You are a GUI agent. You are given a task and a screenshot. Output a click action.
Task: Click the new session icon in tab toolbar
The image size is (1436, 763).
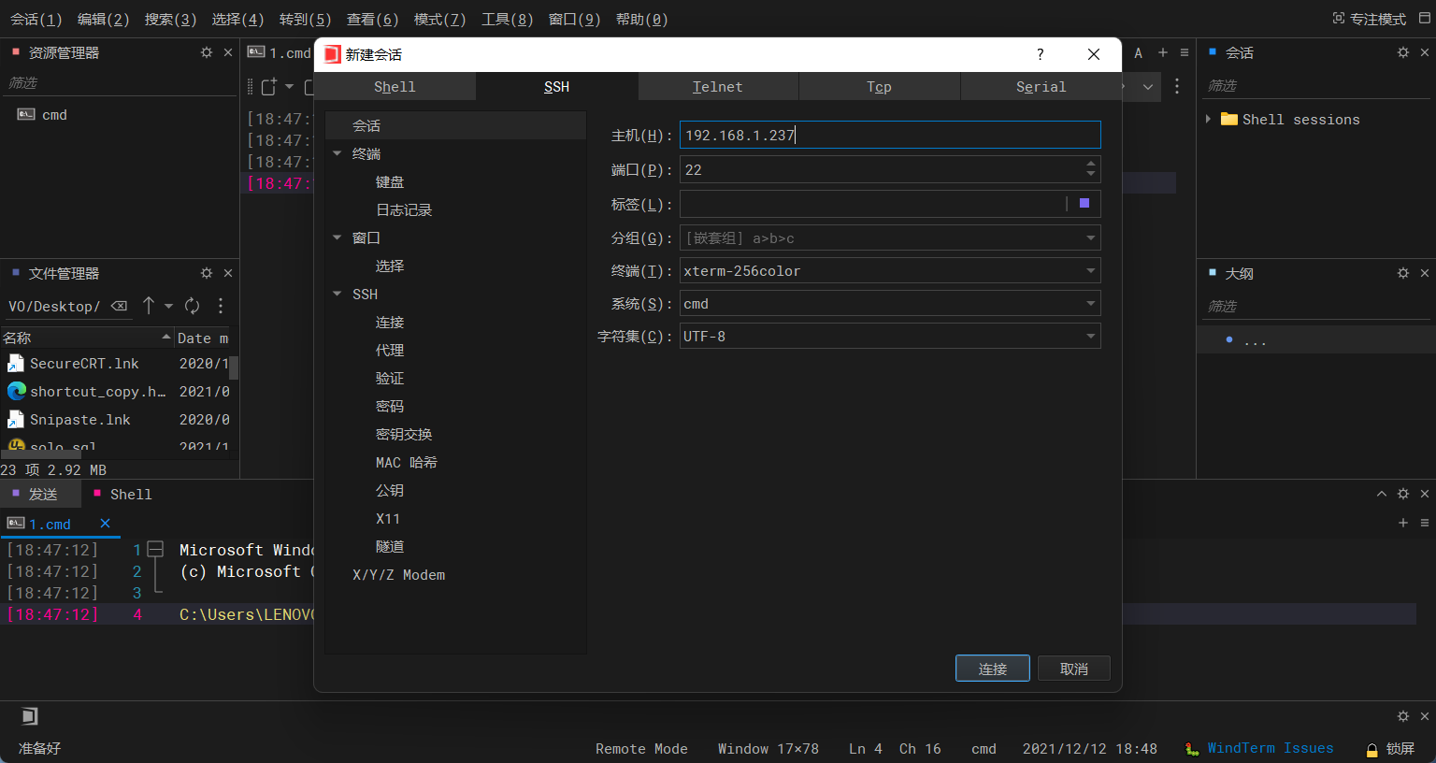tap(269, 86)
